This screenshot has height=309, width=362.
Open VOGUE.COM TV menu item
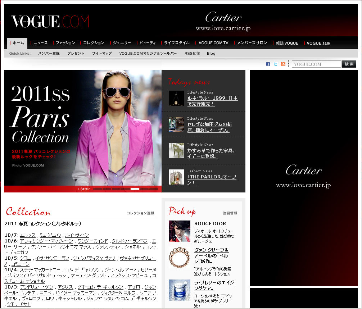click(213, 43)
